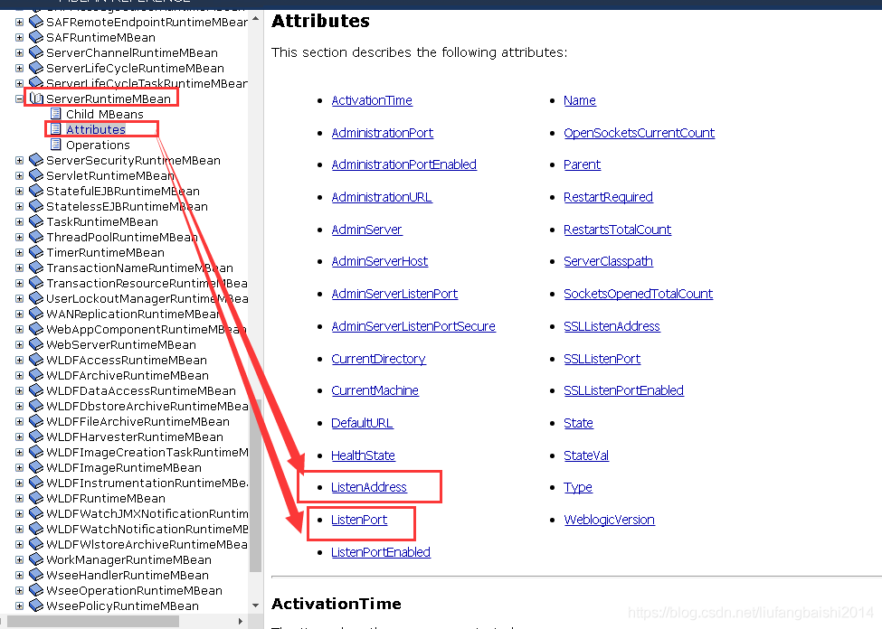Open the RestartRequired link

pyautogui.click(x=608, y=197)
